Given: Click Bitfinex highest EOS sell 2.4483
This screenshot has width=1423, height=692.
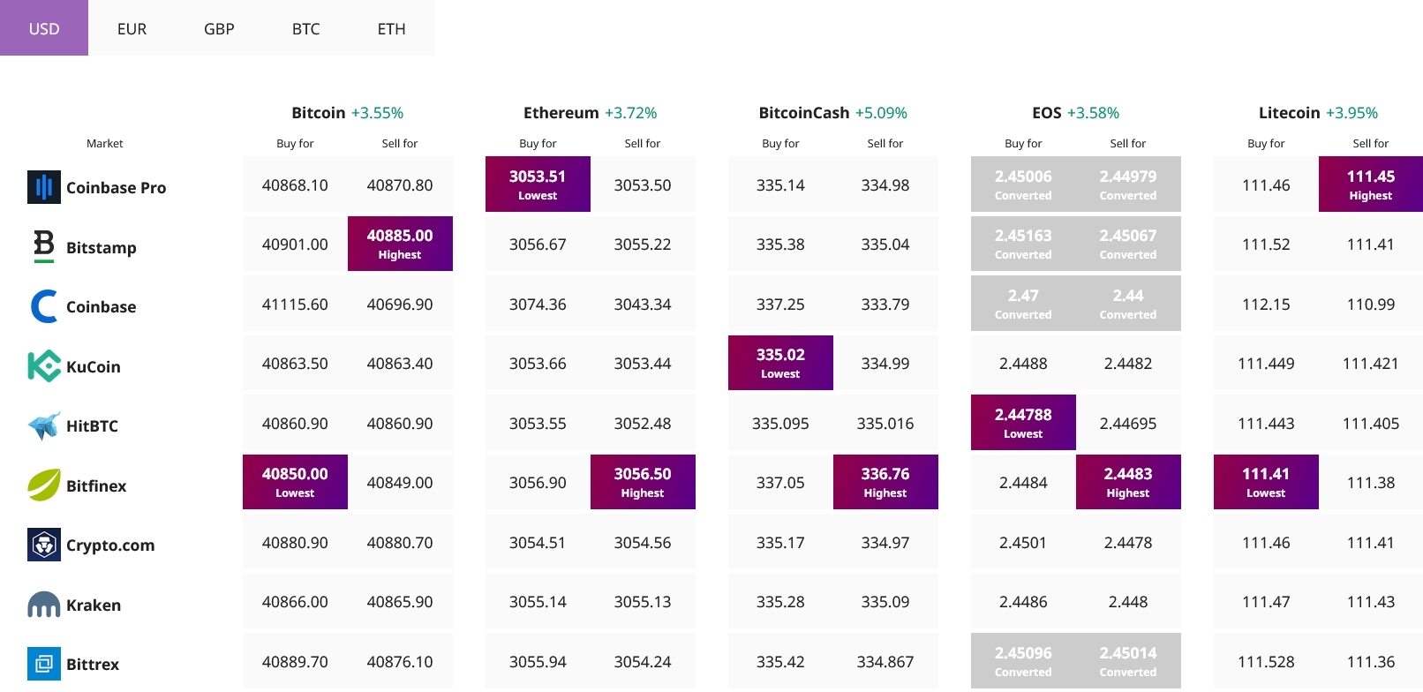Looking at the screenshot, I should coord(1128,482).
